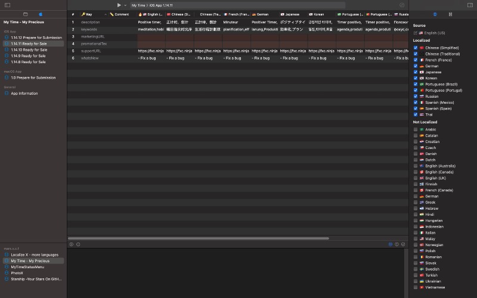Screen dimensions: 477x298
Task: Click Chinese Simplified column header
Action: (x=179, y=14)
